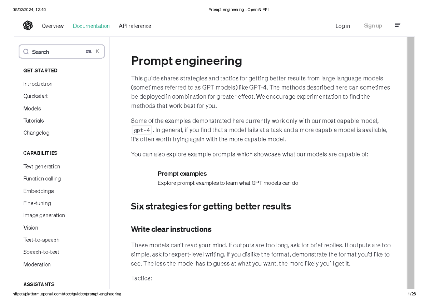Focus the Search input field
This screenshot has height=303, width=429.
point(57,52)
